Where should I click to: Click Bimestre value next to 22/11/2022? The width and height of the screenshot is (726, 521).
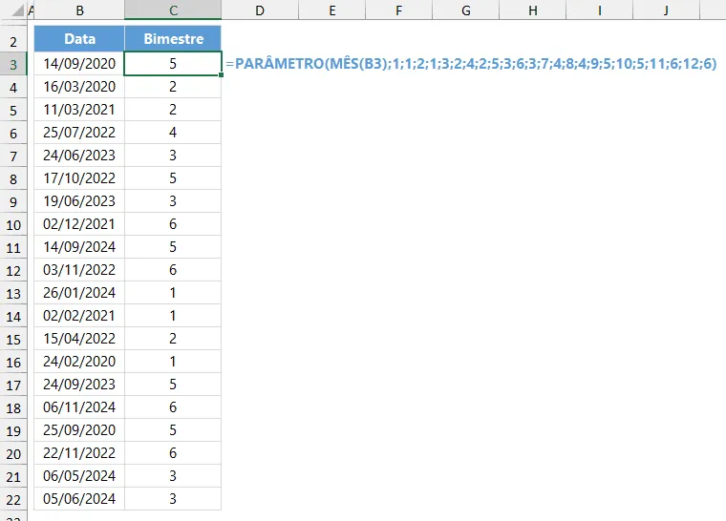point(173,453)
